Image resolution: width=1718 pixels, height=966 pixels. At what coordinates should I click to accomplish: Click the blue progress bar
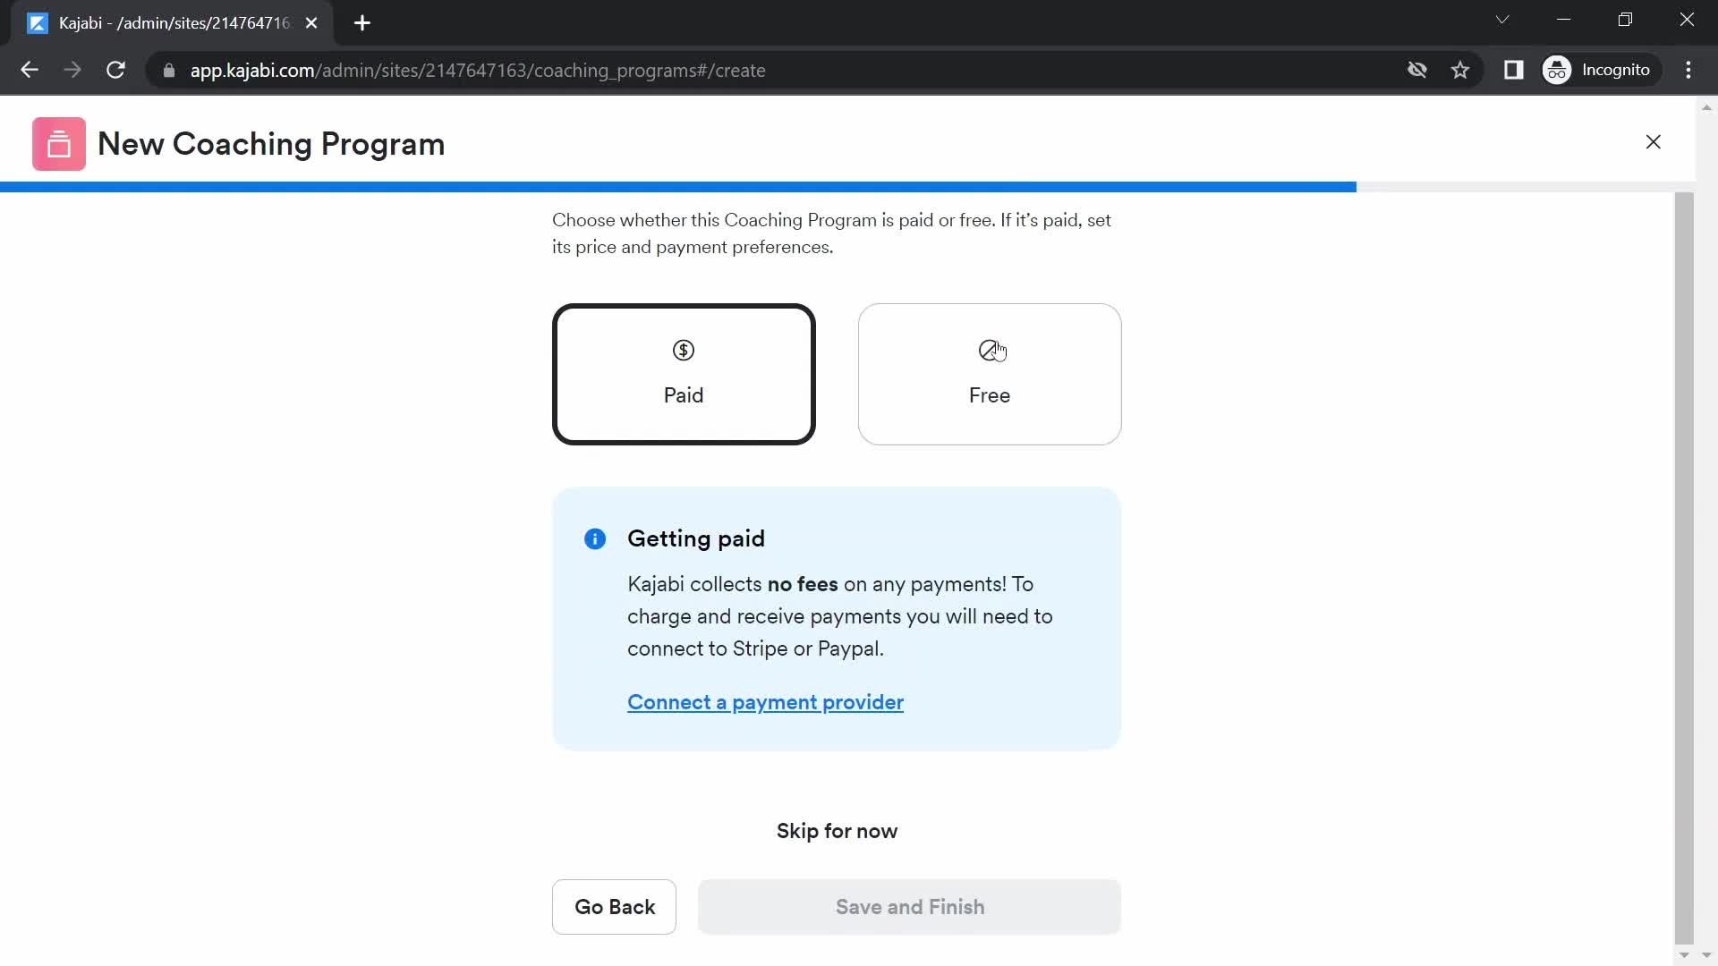click(678, 187)
